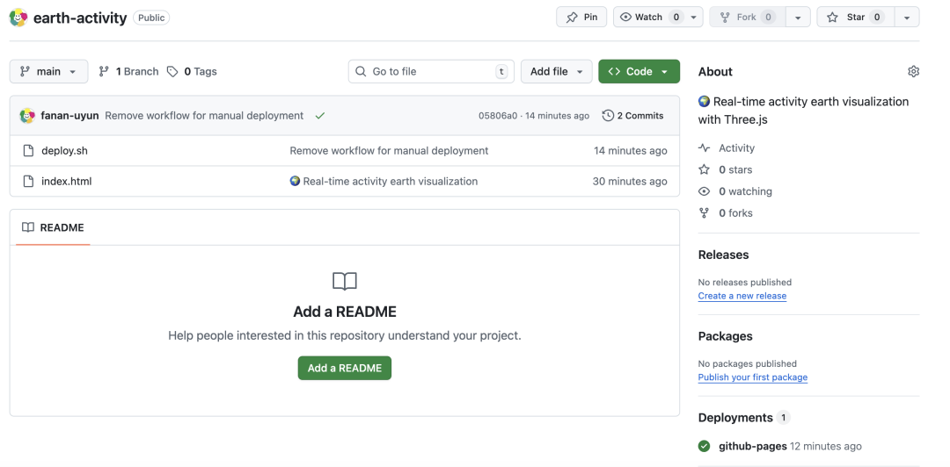This screenshot has width=950, height=467.
Task: Open the Watch notifications dropdown
Action: click(x=658, y=17)
